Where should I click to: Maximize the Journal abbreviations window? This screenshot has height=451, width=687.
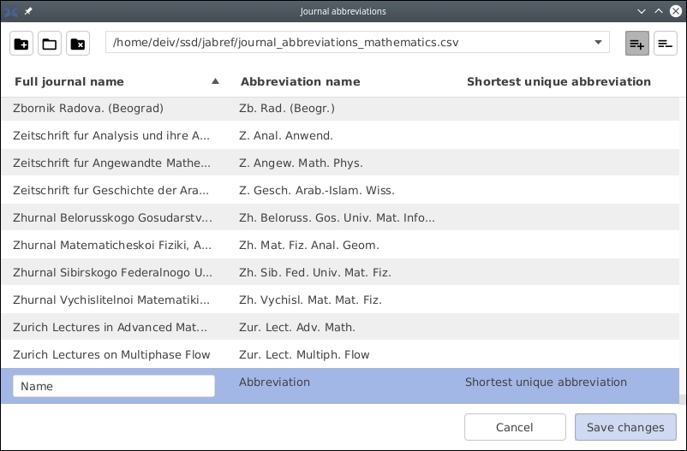click(x=658, y=11)
